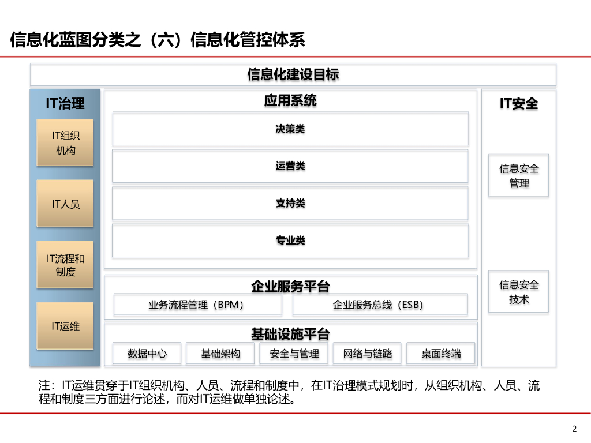
Task: Select the IT流程和制度 block
Action: coord(65,265)
